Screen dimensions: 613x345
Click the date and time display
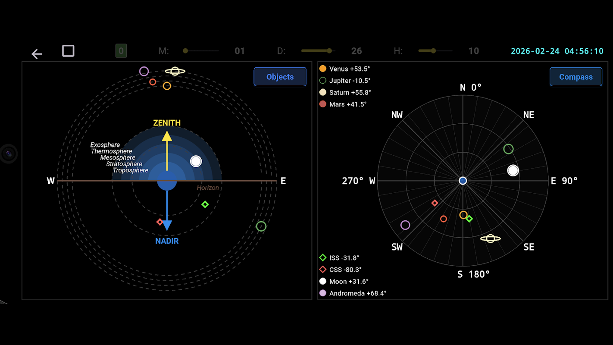point(557,51)
